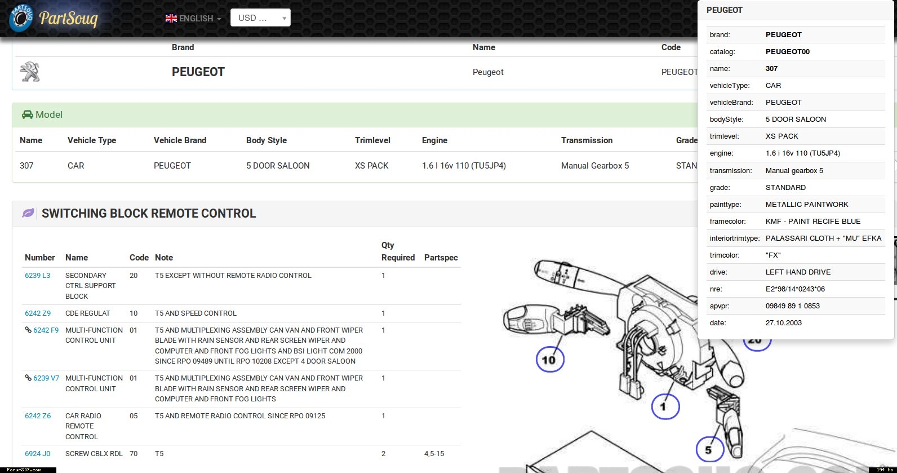
Task: Click callout number 10 in diagram
Action: (x=549, y=360)
